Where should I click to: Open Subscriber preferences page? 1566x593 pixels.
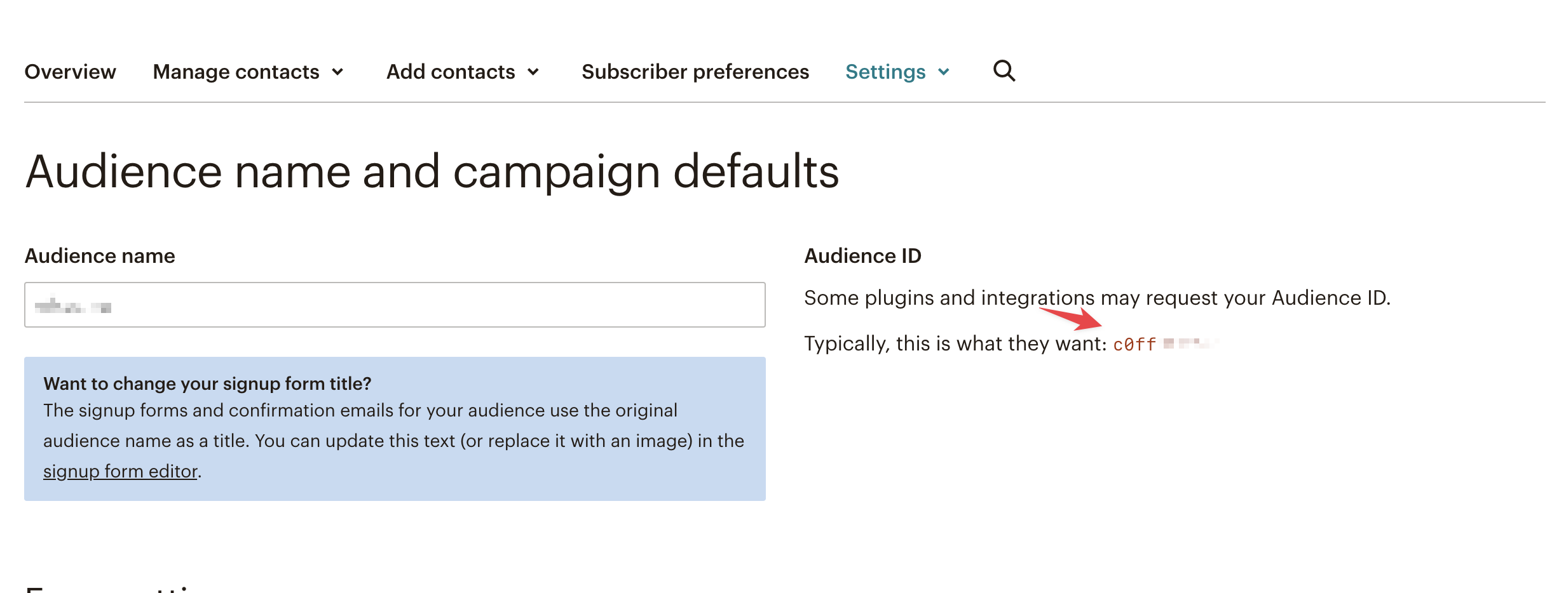click(695, 72)
